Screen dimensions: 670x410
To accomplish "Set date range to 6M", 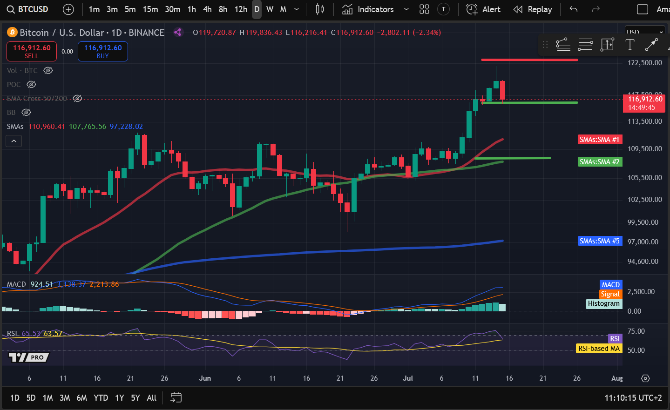I will [x=81, y=397].
